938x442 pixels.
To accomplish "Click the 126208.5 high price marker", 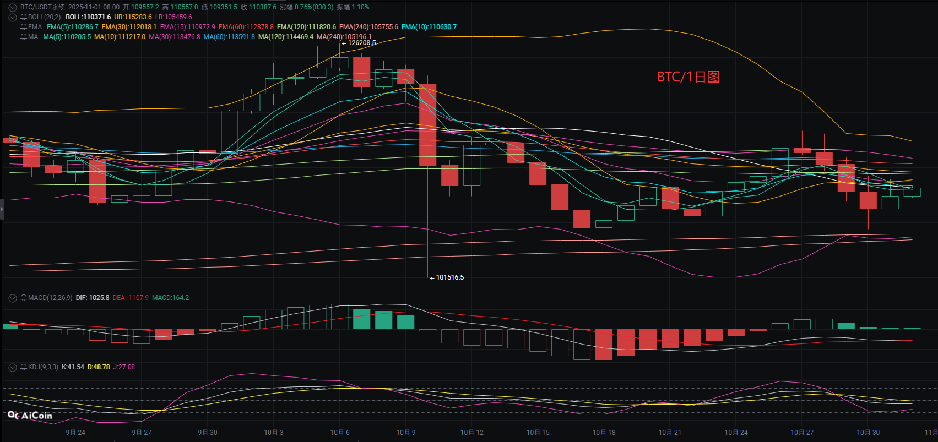I will [x=362, y=43].
